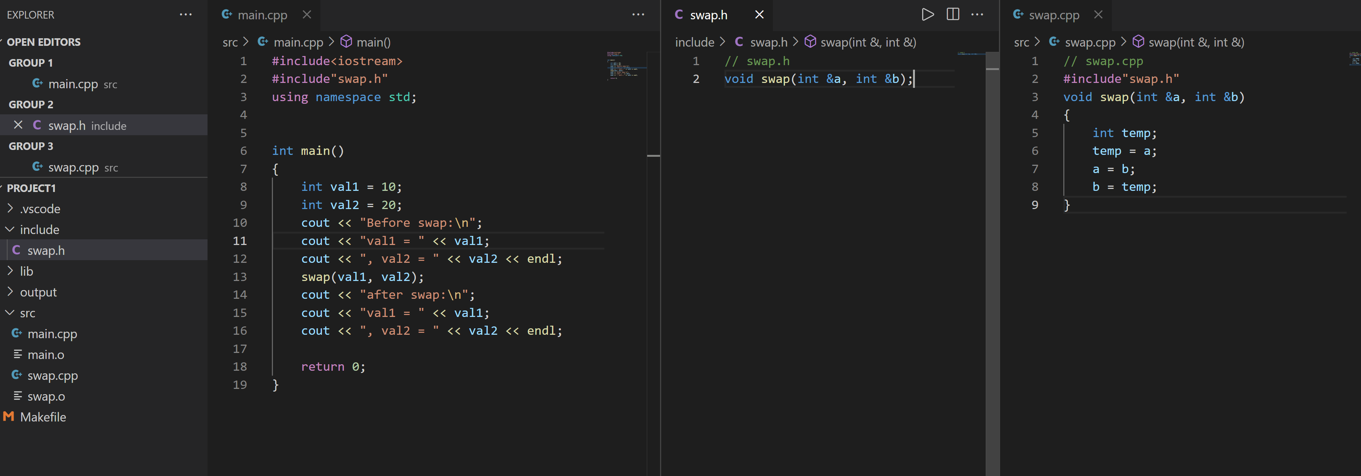Click line number 6 in main.cpp gutter
Viewport: 1361px width, 476px height.
pos(243,151)
